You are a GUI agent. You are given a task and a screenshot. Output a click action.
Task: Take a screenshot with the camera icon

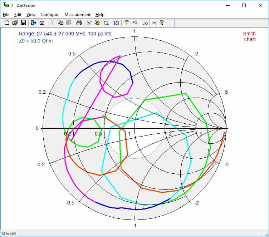click(x=42, y=23)
